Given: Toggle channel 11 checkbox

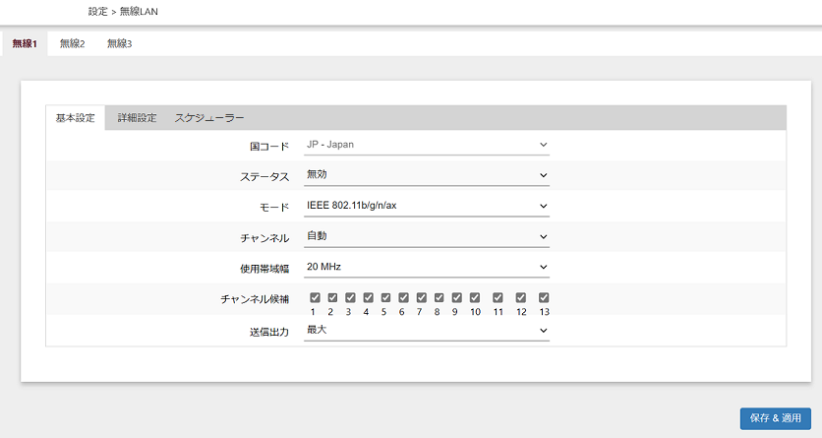Looking at the screenshot, I should (x=498, y=297).
